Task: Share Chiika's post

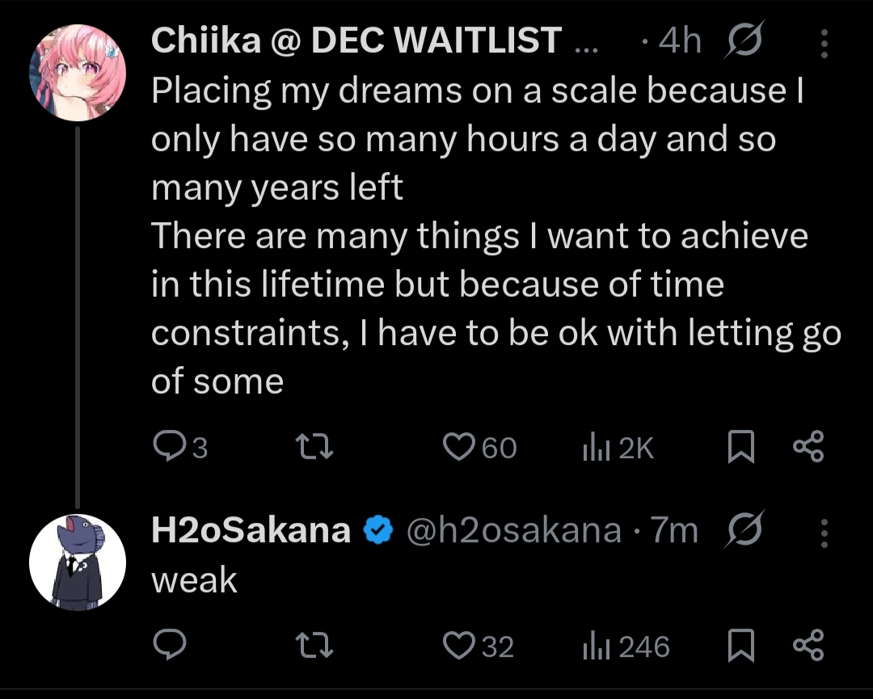Action: [x=808, y=447]
